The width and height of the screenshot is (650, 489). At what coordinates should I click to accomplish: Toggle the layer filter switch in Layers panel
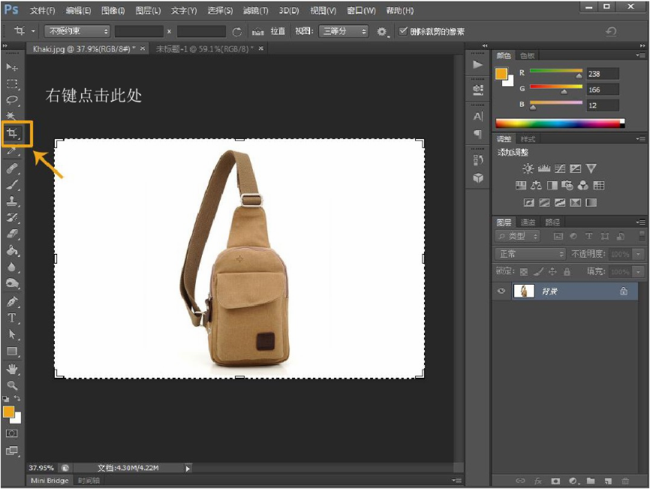point(642,236)
